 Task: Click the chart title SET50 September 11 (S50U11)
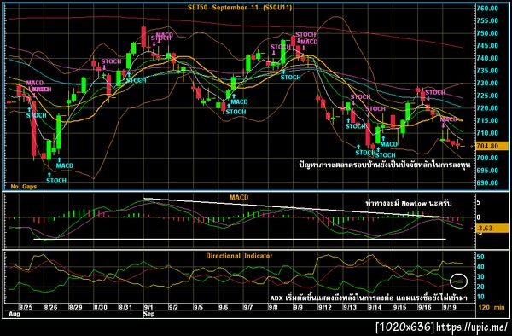240,8
